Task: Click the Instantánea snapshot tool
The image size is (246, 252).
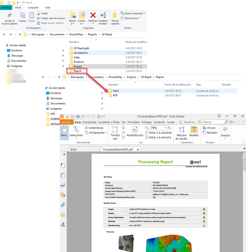Action: (x=94, y=128)
